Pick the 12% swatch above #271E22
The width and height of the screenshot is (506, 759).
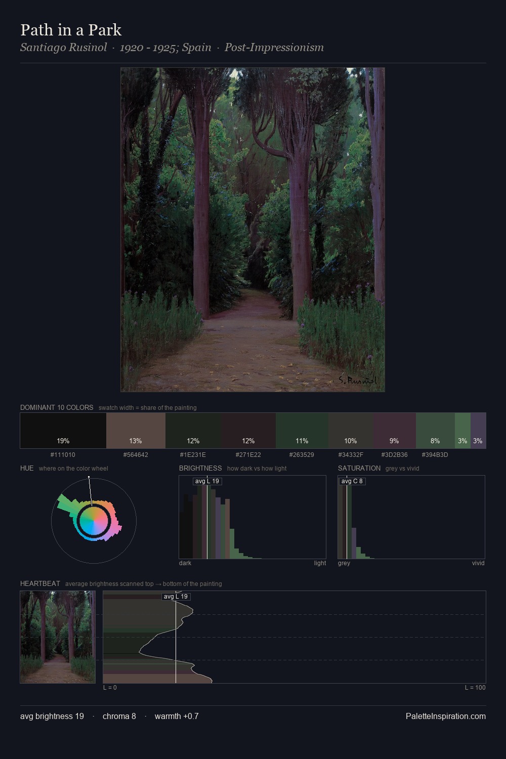248,431
